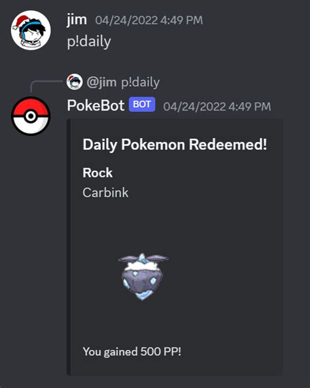Viewport: 310px width, 388px height.
Task: Jump to replied message via p!daily preview
Action: [x=140, y=82]
